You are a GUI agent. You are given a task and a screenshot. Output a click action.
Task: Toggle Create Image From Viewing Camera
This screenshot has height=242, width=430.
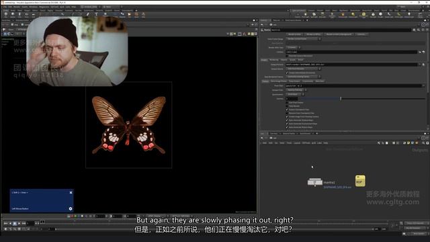coord(287,117)
